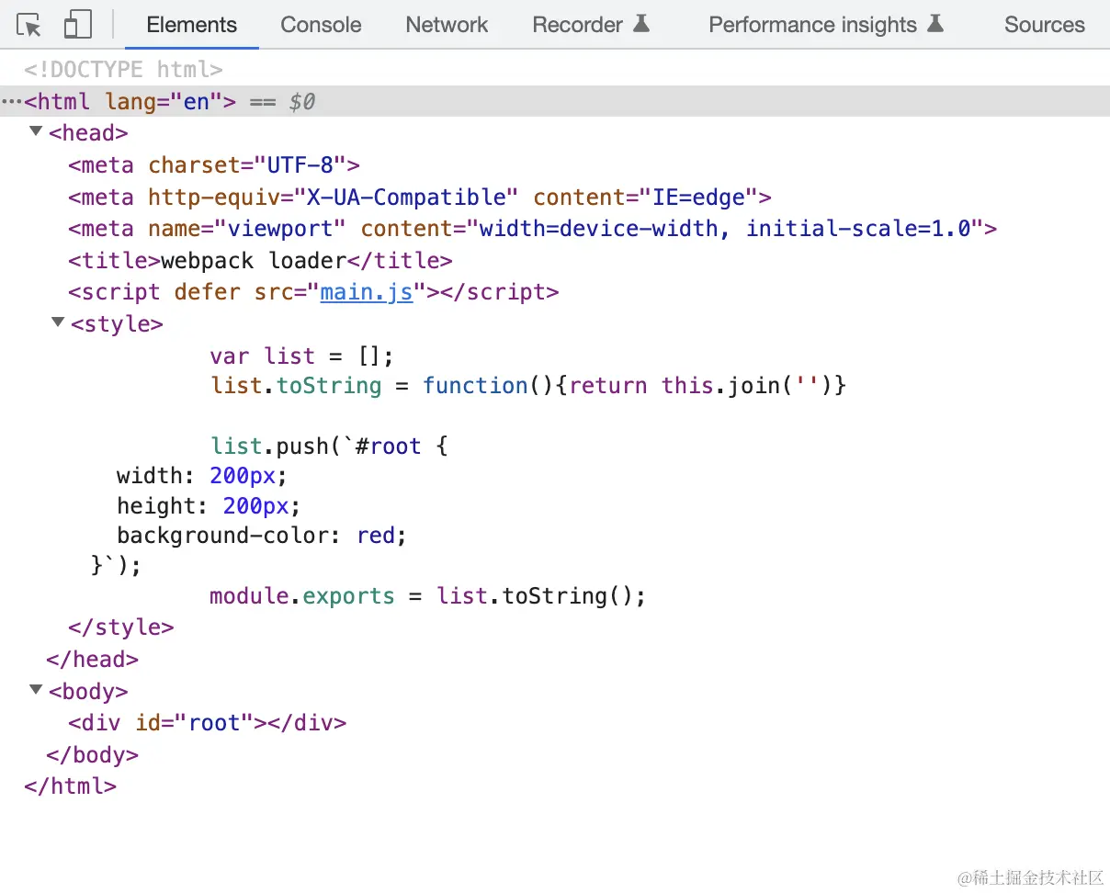Select the meta charset UTF-8 node
Image resolution: width=1110 pixels, height=893 pixels.
(214, 165)
